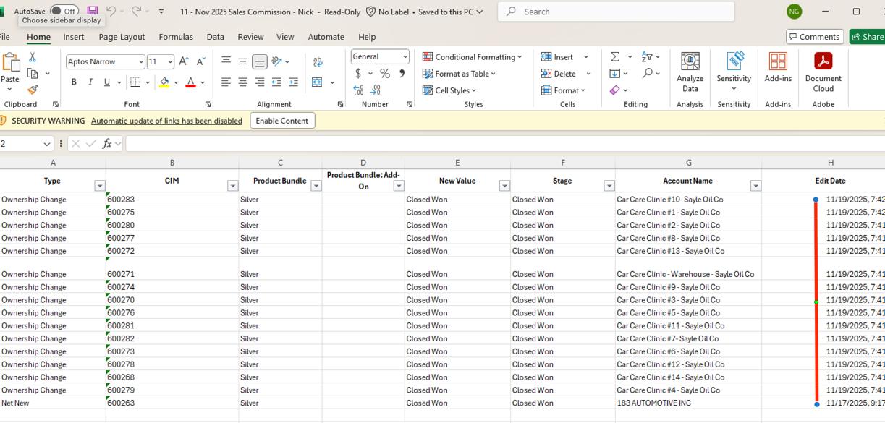Viewport: 885px width, 423px height.
Task: Select cell containing 183 AUTOMOTIVE INC
Action: [688, 403]
